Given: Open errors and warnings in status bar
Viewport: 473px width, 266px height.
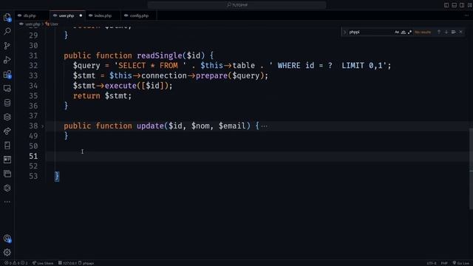Looking at the screenshot, I should (16, 263).
